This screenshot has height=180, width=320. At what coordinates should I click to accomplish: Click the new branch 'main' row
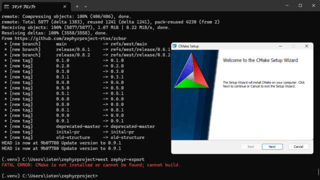pyautogui.click(x=75, y=44)
